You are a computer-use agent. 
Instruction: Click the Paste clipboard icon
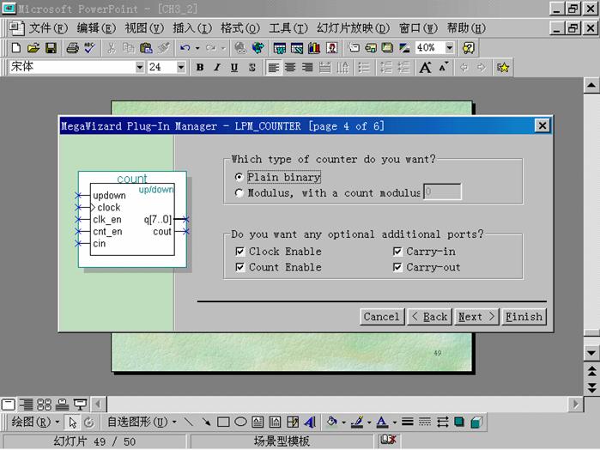(x=146, y=48)
